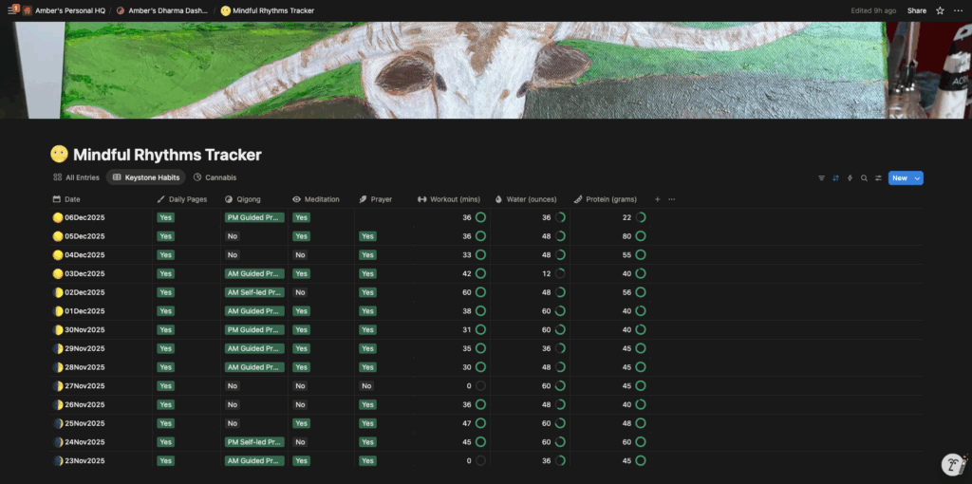972x484 pixels.
Task: Expand the dropdown arrow beside New button
Action: click(x=917, y=177)
